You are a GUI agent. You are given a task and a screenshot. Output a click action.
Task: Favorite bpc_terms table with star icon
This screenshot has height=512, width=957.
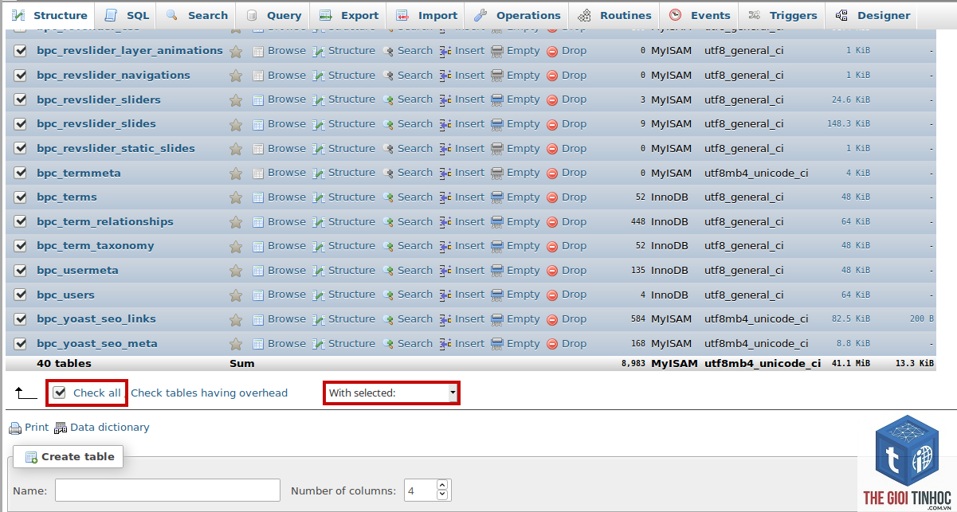click(236, 197)
